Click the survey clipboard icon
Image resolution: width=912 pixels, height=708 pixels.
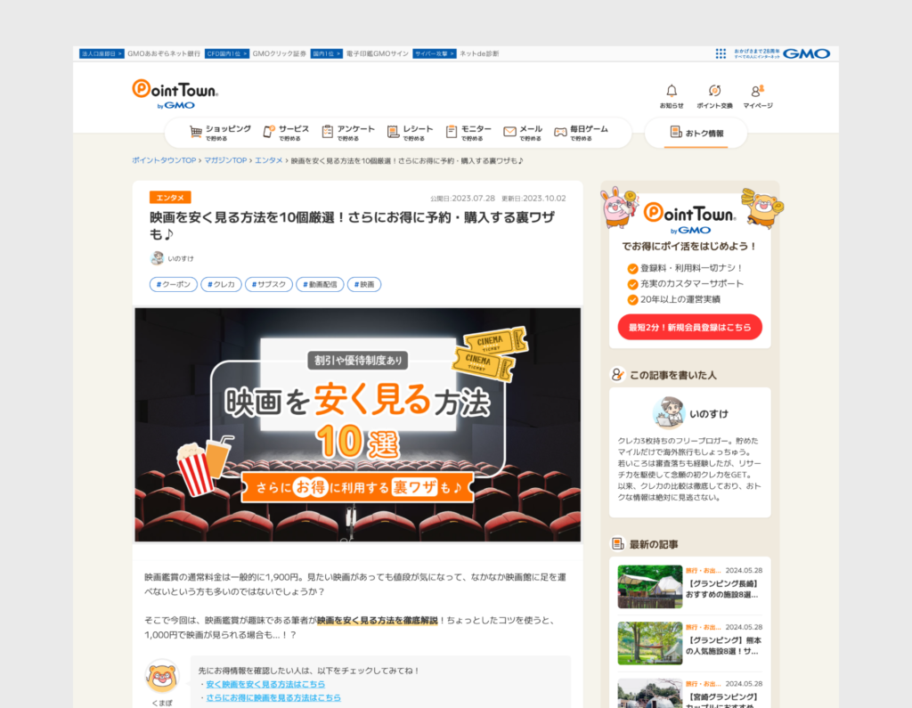328,132
